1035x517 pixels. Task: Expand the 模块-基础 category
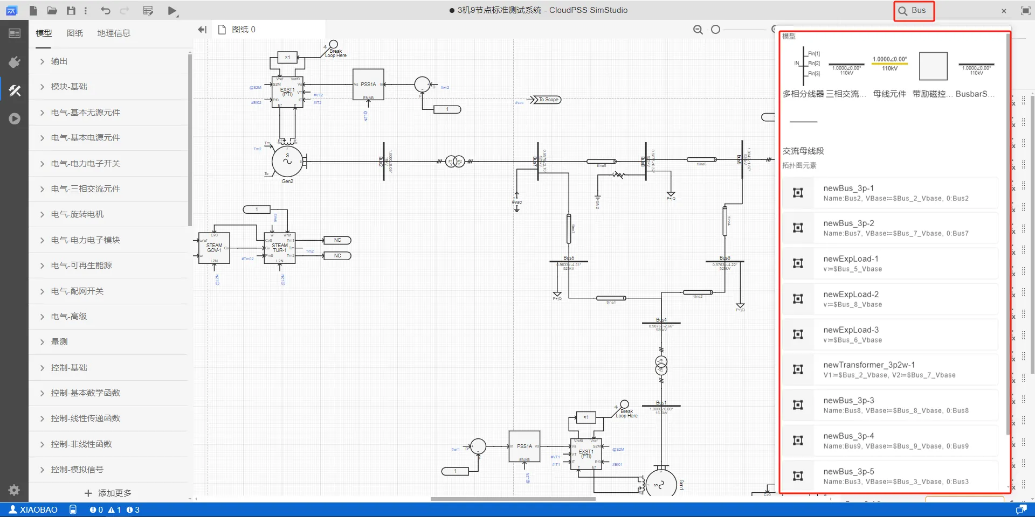pos(108,87)
